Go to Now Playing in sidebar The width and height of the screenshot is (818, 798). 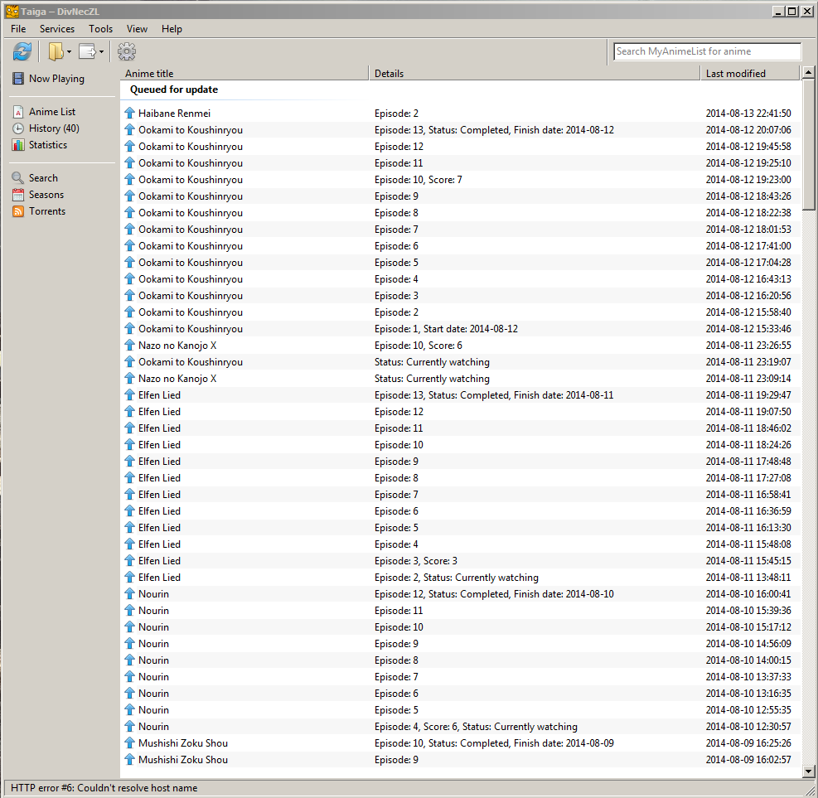tap(56, 78)
